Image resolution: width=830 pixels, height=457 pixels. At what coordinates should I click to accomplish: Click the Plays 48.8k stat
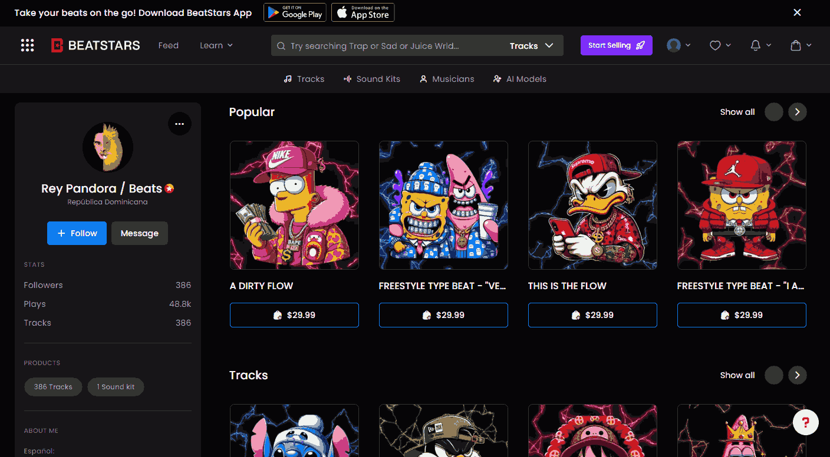[x=108, y=304]
